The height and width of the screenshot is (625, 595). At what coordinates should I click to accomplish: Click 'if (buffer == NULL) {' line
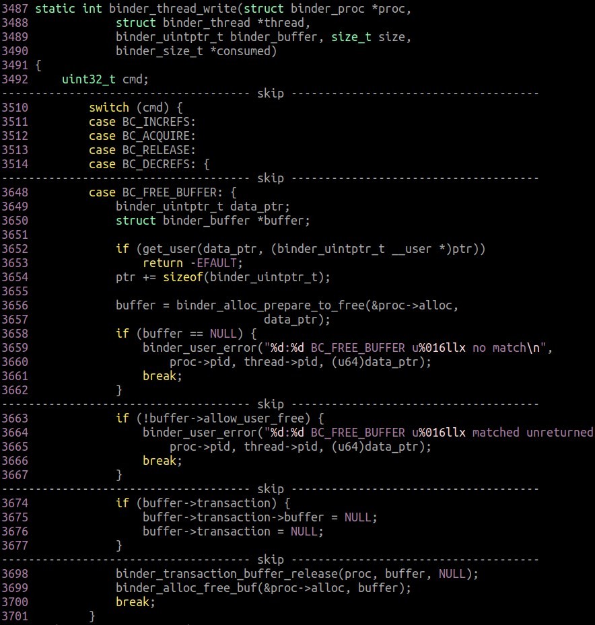[x=186, y=334]
